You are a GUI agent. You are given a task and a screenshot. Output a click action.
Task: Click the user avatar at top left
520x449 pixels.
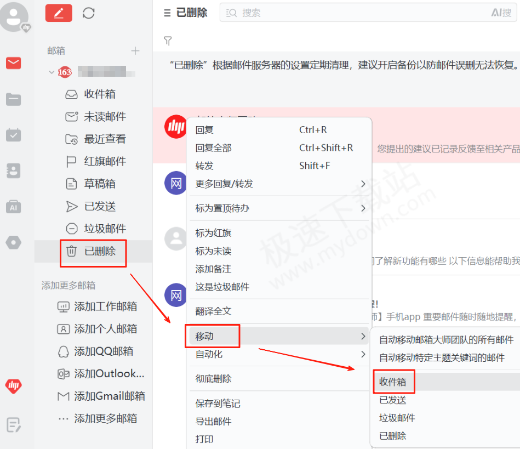[14, 16]
